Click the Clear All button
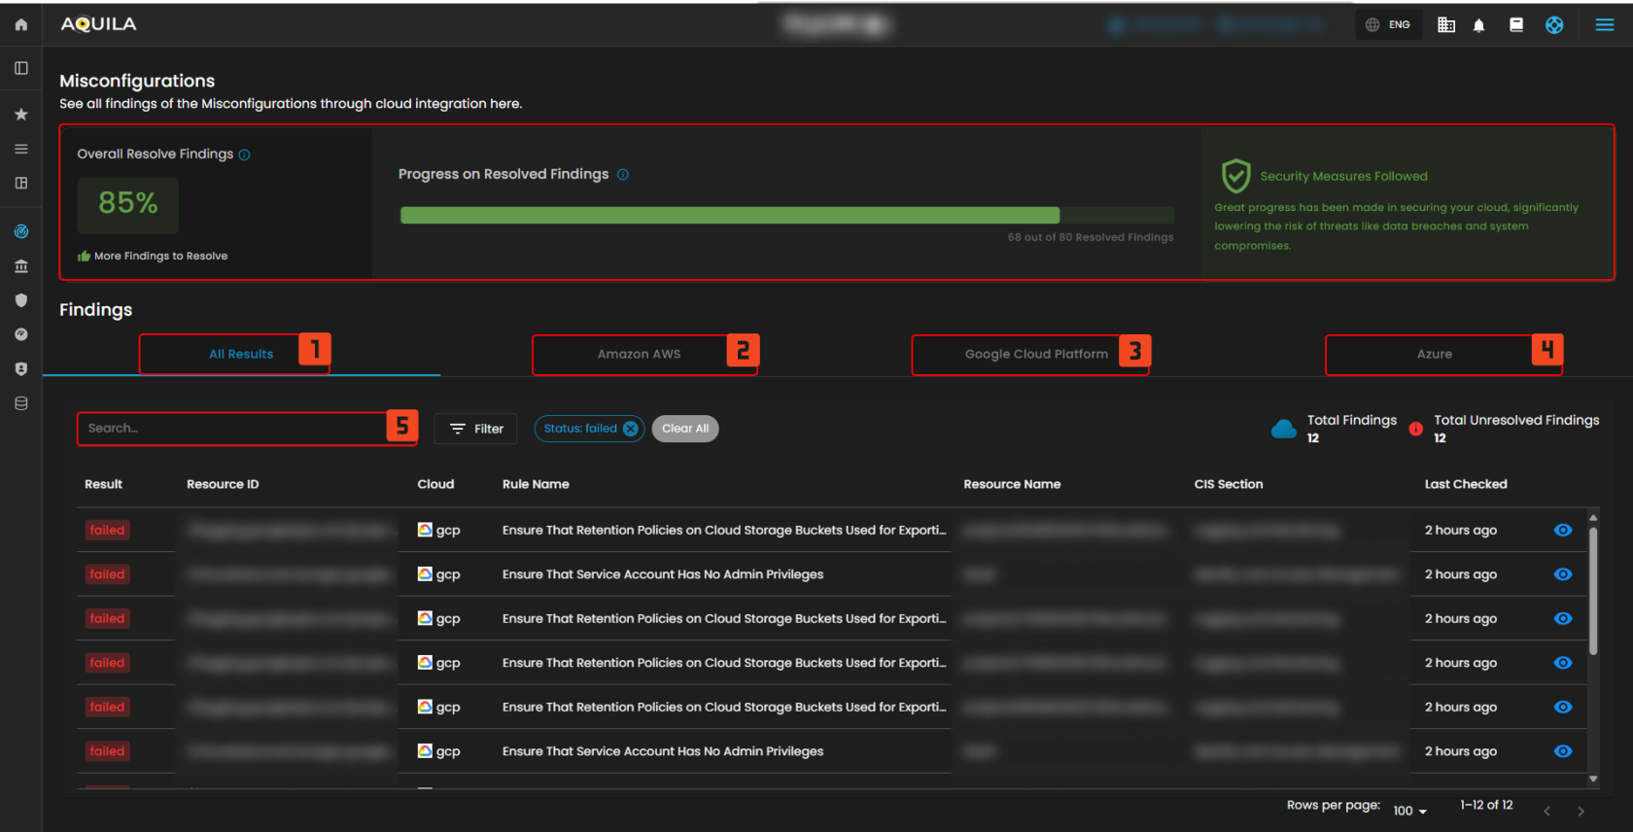Image resolution: width=1633 pixels, height=832 pixels. coord(685,429)
